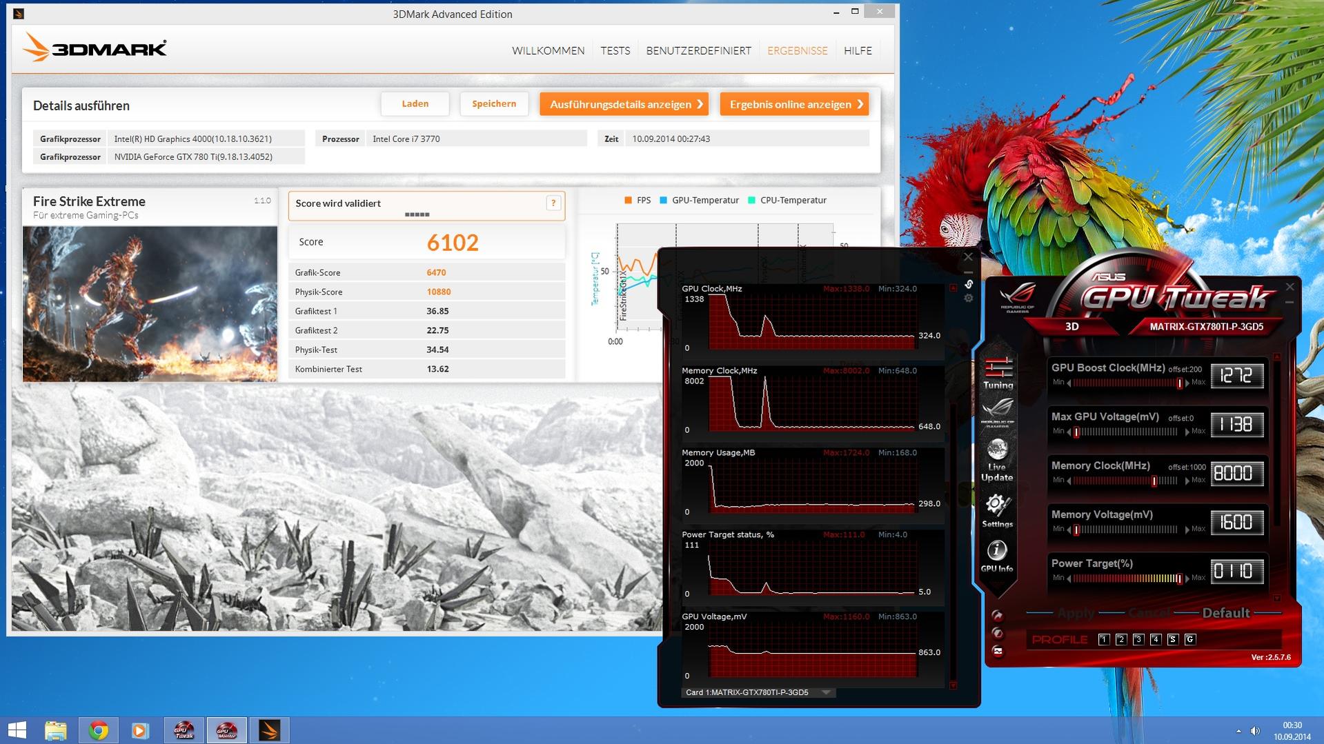Click Memory Voltage value field 1600

[1236, 523]
